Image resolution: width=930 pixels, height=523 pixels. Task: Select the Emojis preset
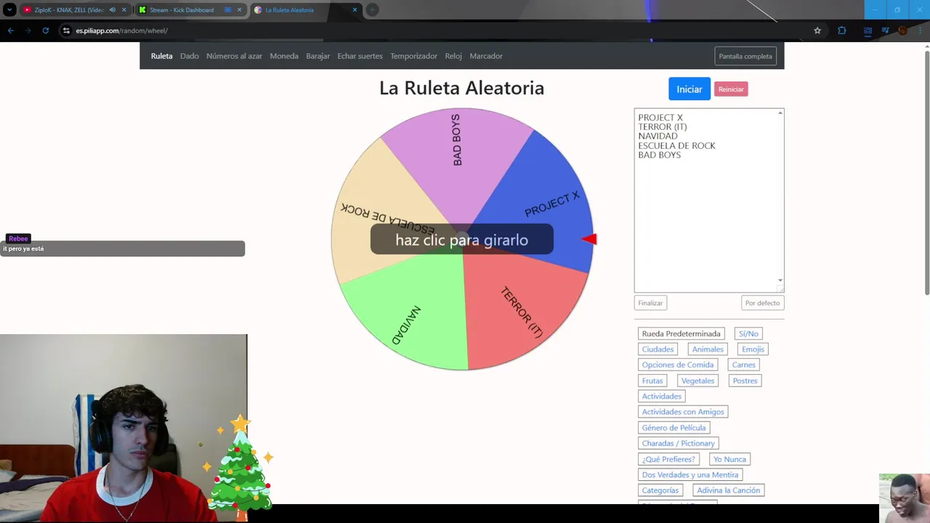(753, 349)
